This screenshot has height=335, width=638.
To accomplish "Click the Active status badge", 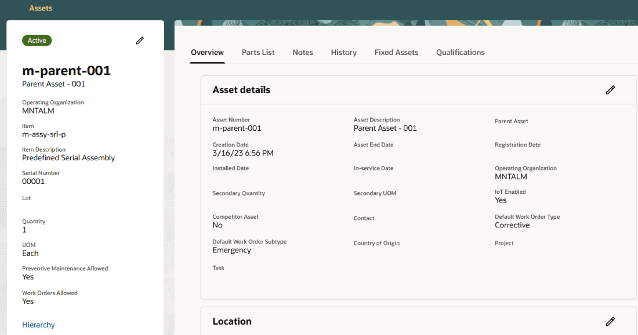I will pos(37,40).
